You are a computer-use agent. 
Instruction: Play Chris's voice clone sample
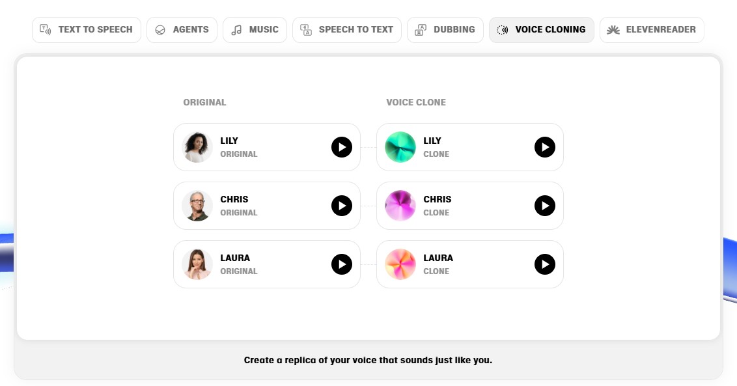coord(545,206)
